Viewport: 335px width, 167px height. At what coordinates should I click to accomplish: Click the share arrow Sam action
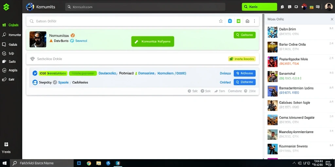click(220, 91)
